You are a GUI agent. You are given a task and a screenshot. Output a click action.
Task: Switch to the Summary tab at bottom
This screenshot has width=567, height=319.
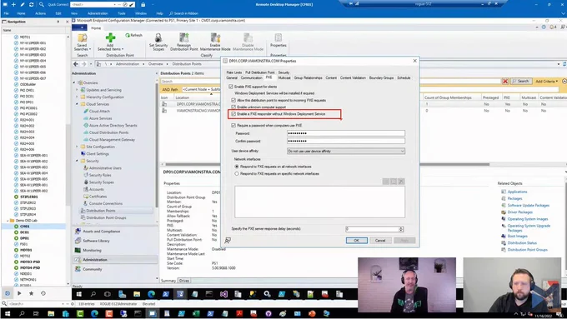pos(168,281)
